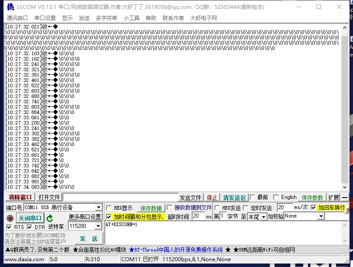Open the 波特率 115200 baud rate dropdown
This screenshot has width=353, height=267.
tap(98, 227)
